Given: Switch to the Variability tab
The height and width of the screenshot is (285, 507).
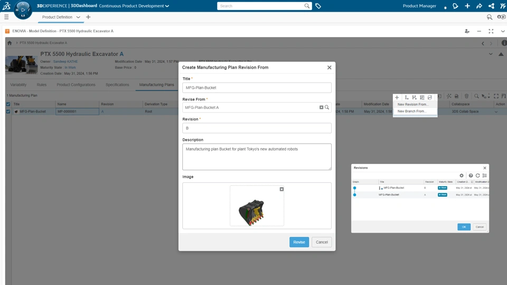Looking at the screenshot, I should tap(18, 85).
